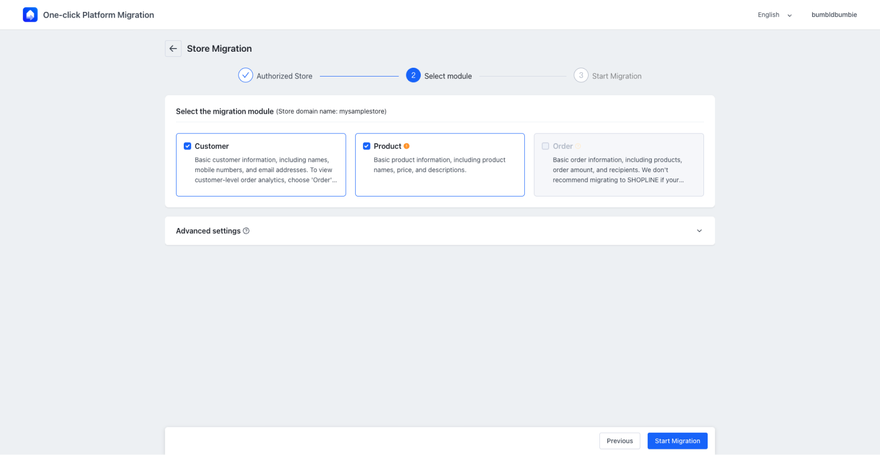The height and width of the screenshot is (455, 880).
Task: Click the One-click Platform Migration logo icon
Action: (30, 15)
